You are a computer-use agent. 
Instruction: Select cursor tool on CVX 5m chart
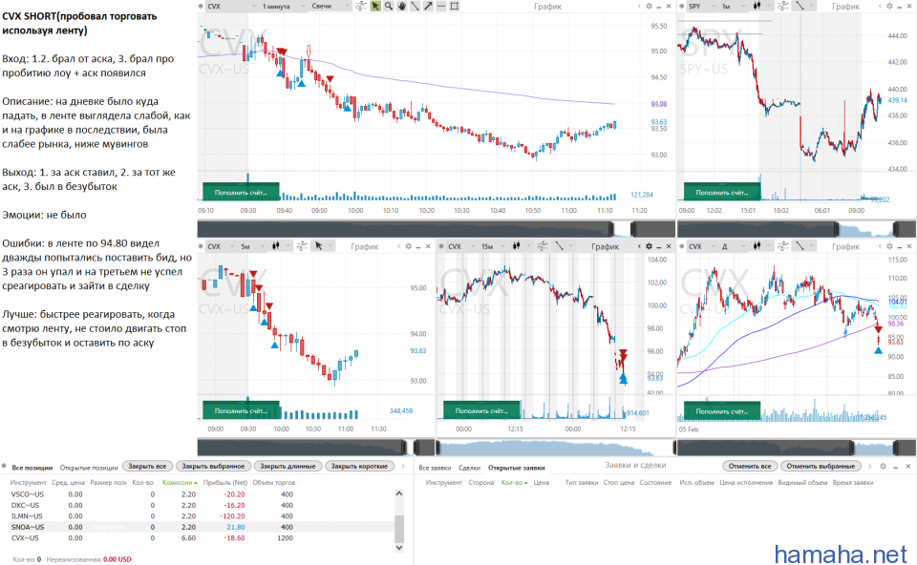tap(319, 246)
